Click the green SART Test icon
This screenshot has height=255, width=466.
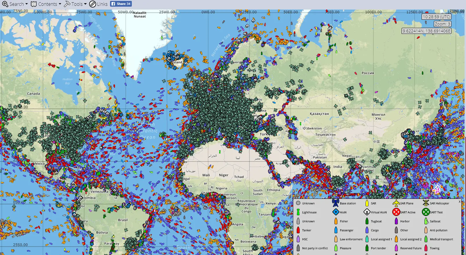click(426, 212)
